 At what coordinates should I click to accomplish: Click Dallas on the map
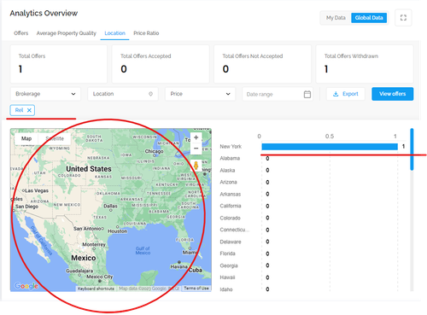[110, 206]
